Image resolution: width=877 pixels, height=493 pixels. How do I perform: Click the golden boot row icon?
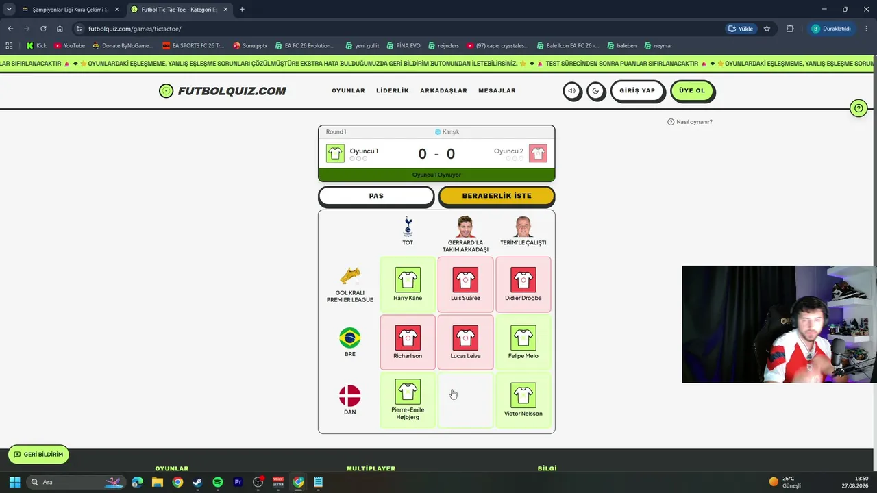(x=350, y=277)
